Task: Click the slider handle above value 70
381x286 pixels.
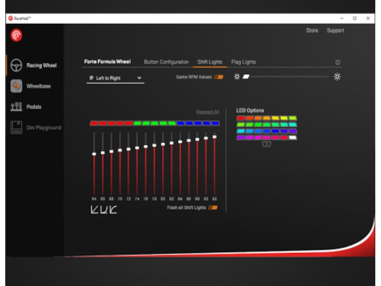Action: (120, 150)
